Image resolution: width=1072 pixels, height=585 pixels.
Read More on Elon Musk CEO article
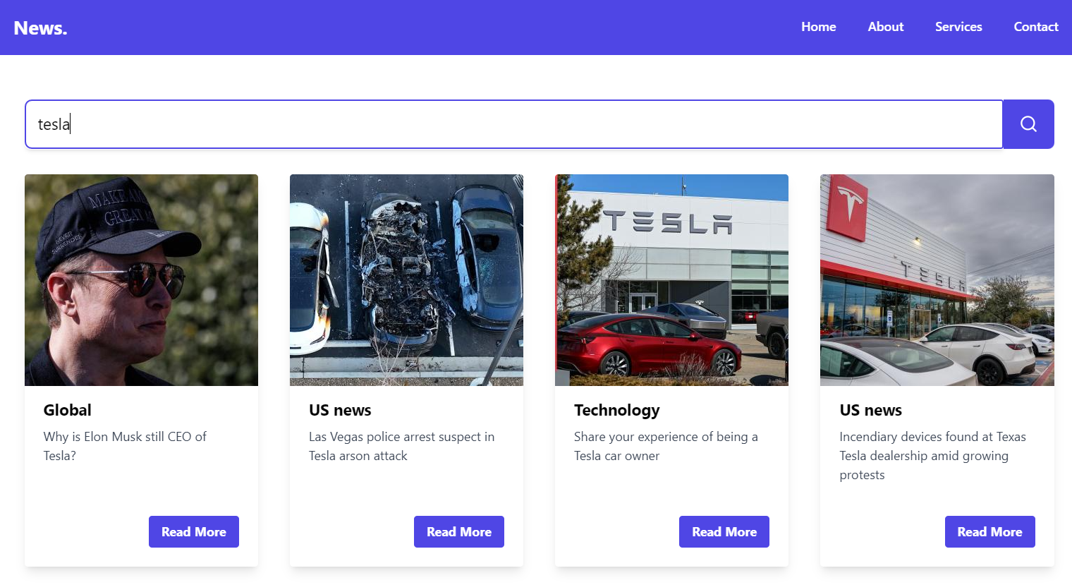[194, 531]
